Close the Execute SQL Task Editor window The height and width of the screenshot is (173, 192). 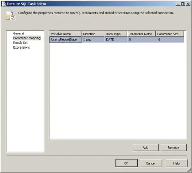188,4
